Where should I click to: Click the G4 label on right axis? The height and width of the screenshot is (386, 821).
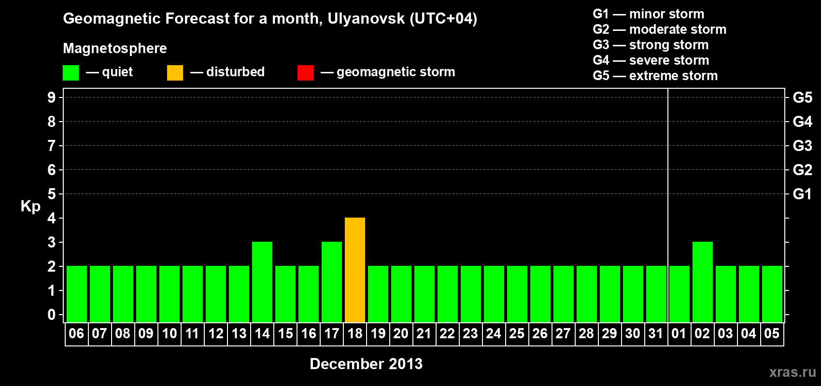coord(803,122)
